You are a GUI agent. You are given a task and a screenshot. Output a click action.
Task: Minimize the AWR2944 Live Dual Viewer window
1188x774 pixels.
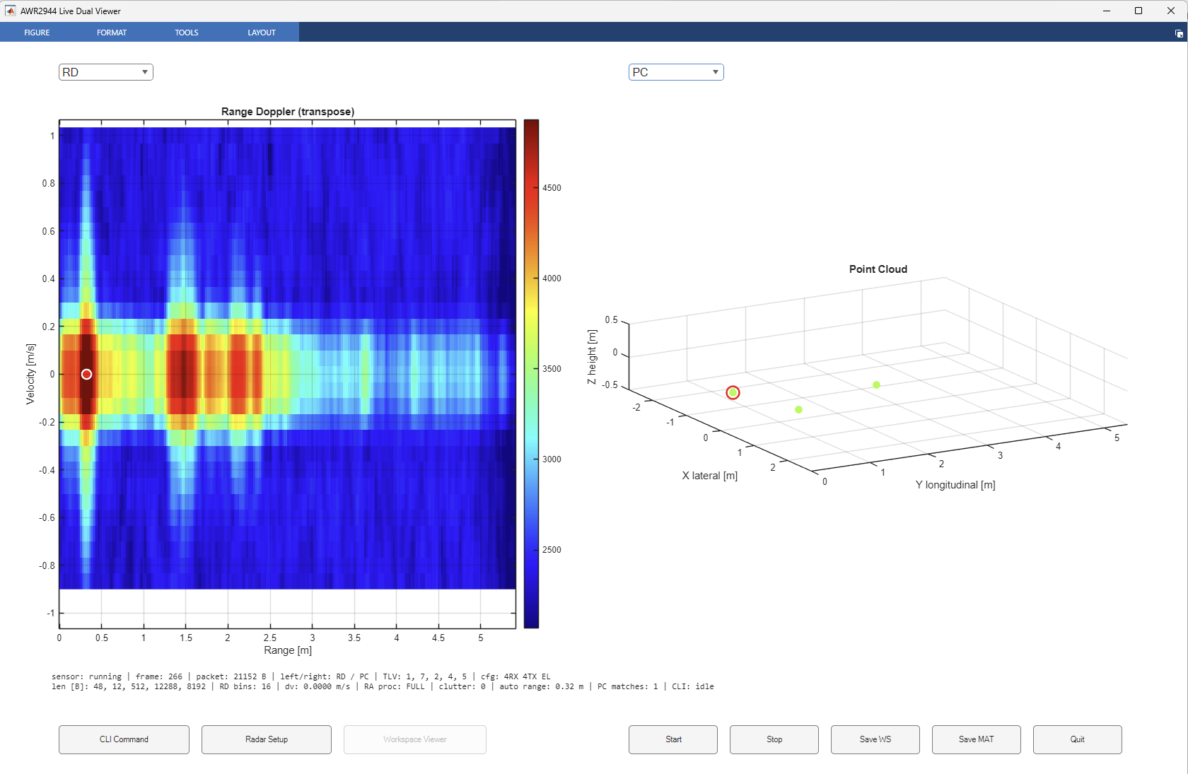[1107, 11]
